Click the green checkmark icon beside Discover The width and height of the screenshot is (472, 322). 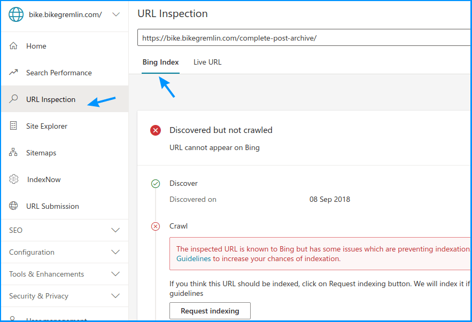(x=156, y=183)
